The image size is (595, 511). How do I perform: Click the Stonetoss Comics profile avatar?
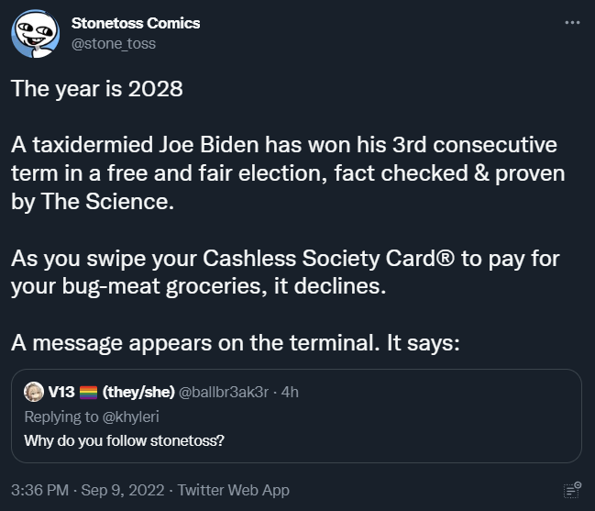point(36,33)
